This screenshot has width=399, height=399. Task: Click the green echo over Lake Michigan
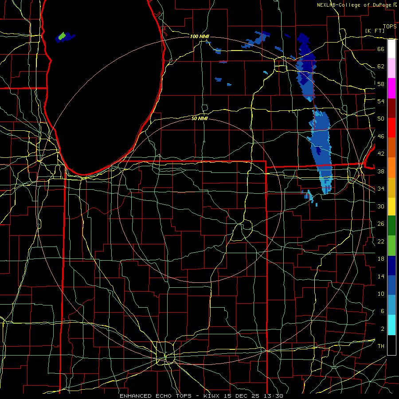click(x=62, y=36)
